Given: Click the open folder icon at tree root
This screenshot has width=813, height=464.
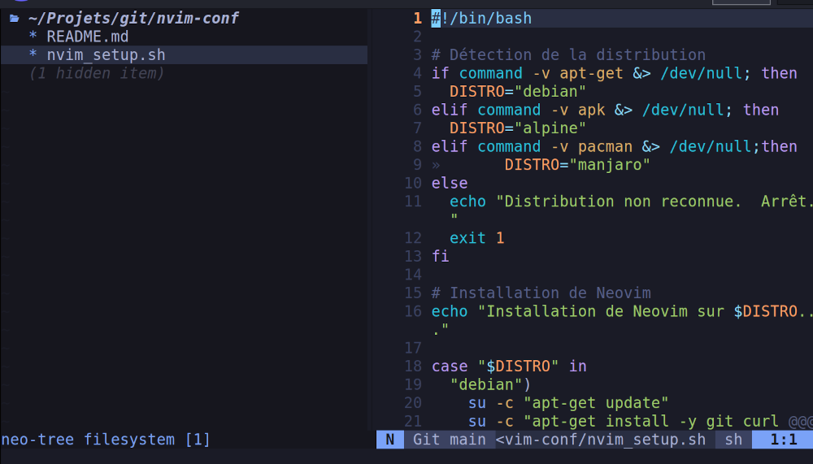Looking at the screenshot, I should [14, 19].
